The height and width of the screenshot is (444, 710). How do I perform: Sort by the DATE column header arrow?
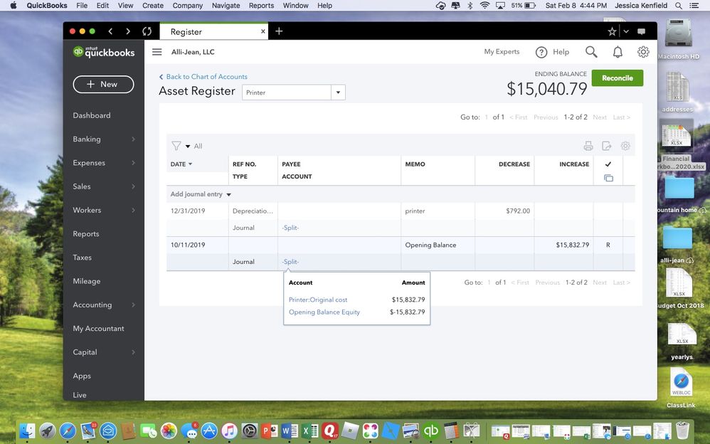(x=190, y=164)
